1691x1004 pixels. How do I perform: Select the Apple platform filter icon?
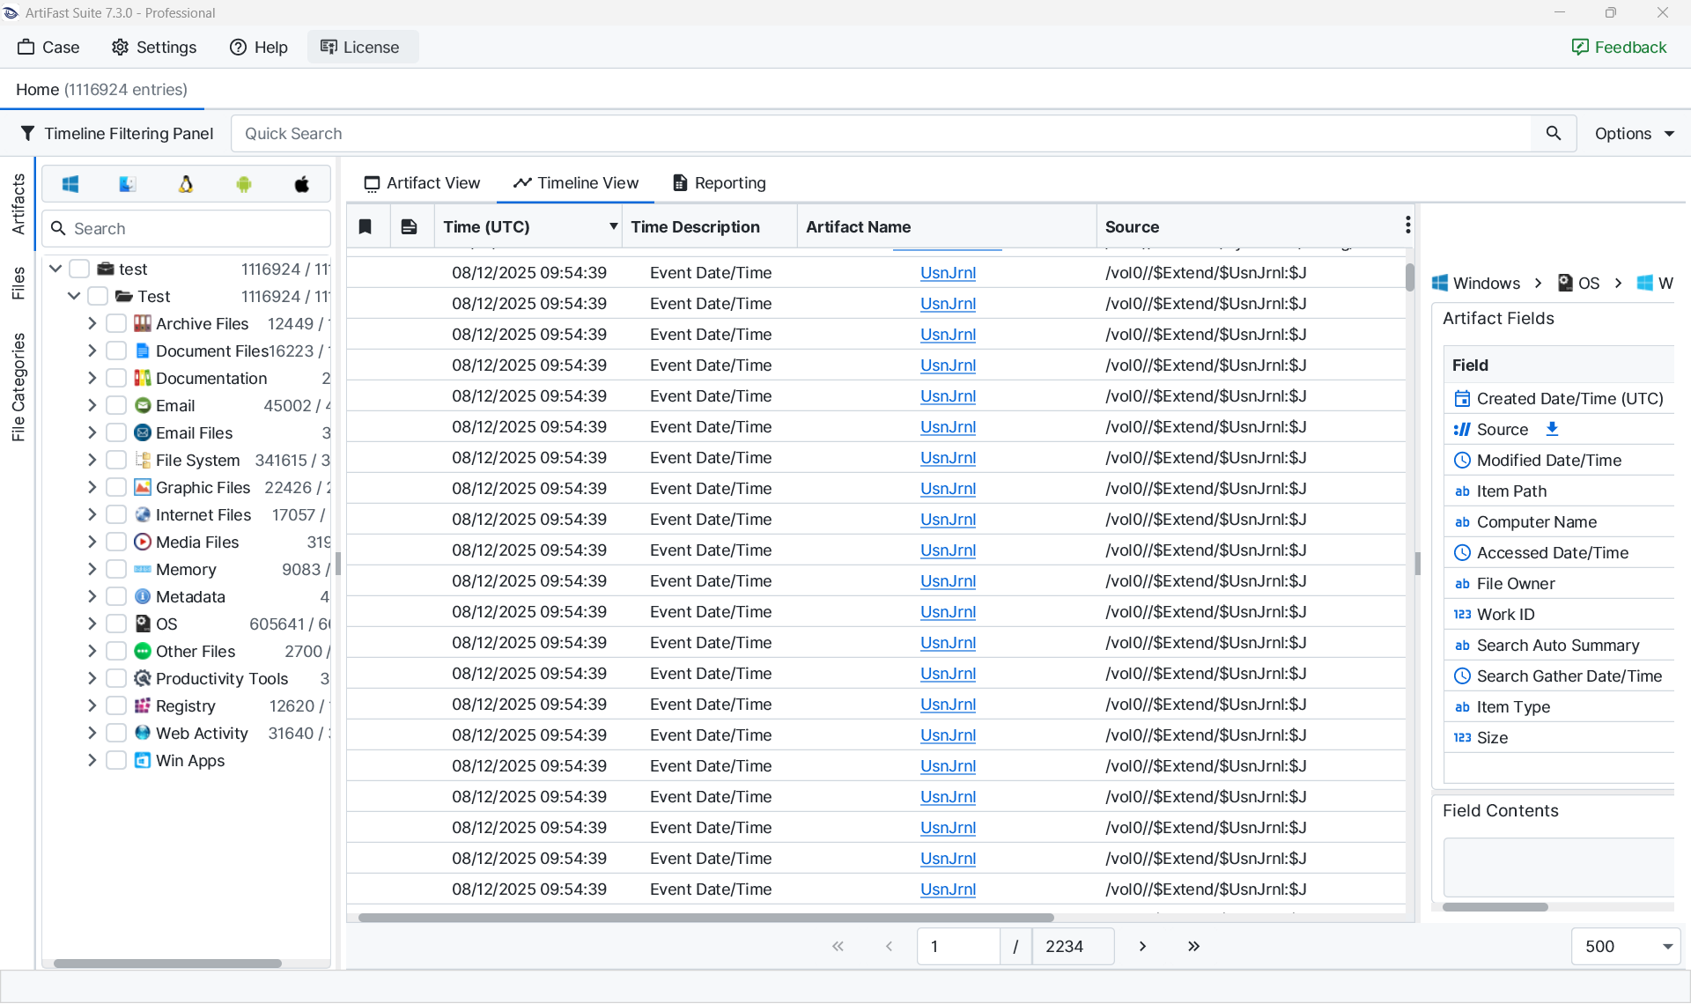click(x=302, y=184)
